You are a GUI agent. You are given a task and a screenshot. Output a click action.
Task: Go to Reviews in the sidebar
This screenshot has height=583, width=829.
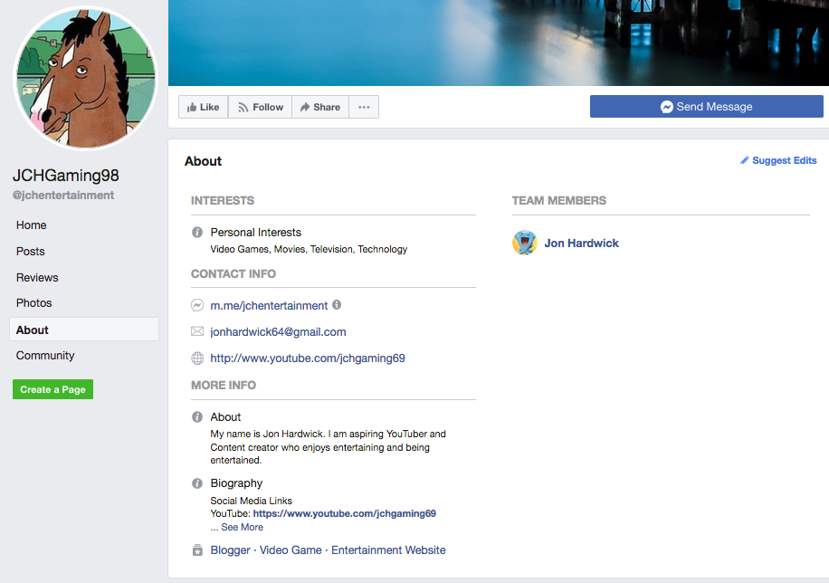coord(37,277)
